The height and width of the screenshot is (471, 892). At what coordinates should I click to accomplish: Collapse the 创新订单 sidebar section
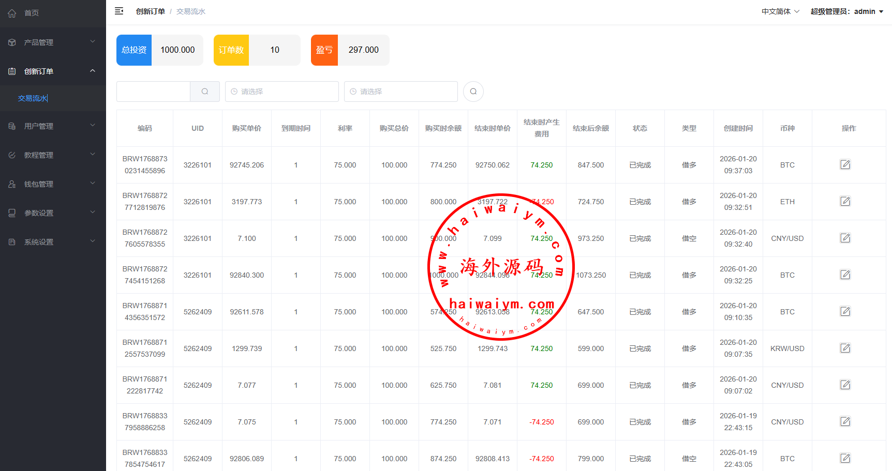click(x=53, y=71)
